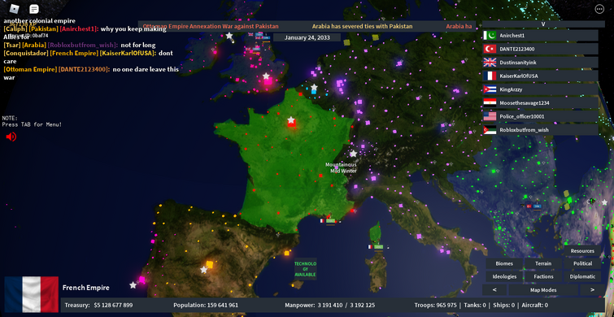Screen dimensions: 614x317
Task: Go to next map mode page
Action: click(592, 290)
